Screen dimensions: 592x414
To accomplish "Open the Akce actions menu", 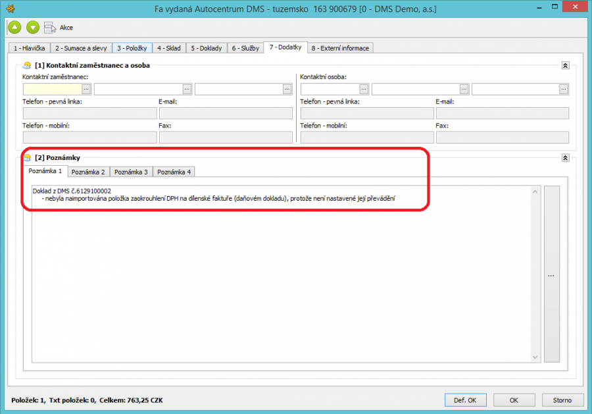I will [x=59, y=28].
